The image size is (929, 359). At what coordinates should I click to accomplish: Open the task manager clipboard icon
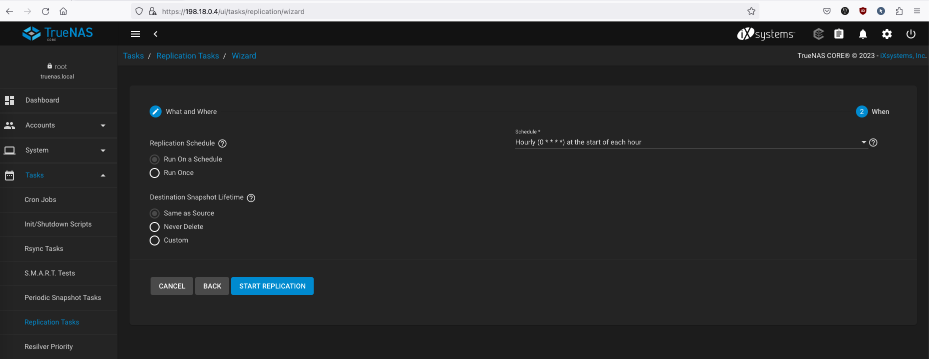[839, 34]
